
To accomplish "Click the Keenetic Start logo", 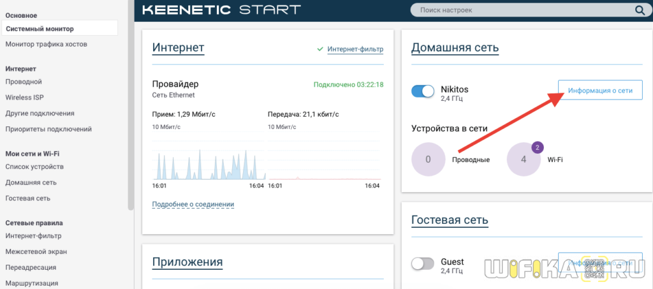I will click(221, 10).
